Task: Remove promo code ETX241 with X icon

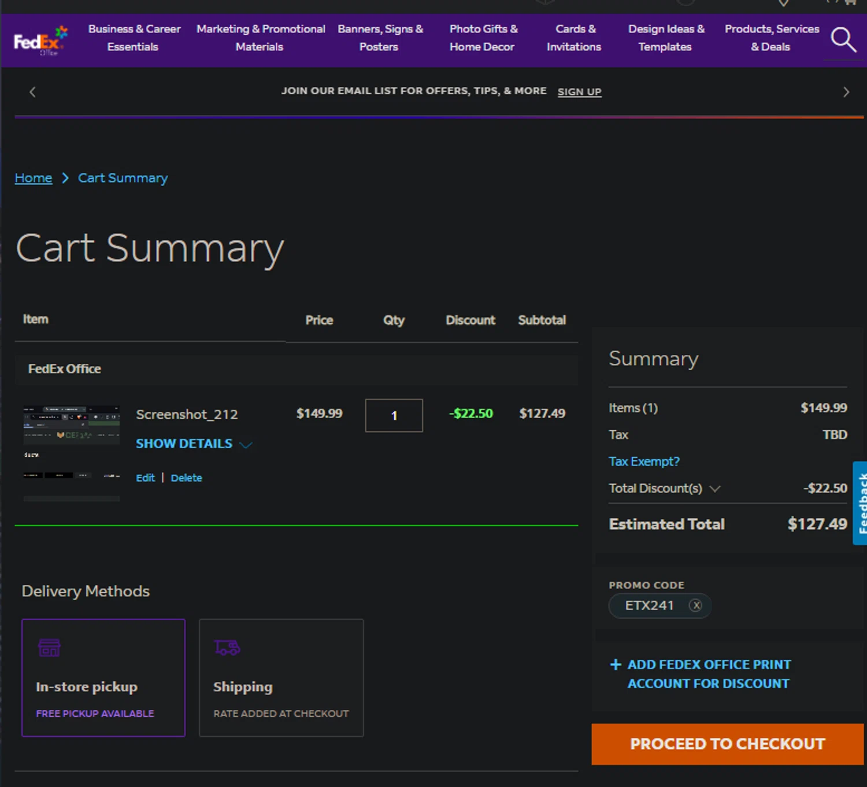Action: click(696, 605)
